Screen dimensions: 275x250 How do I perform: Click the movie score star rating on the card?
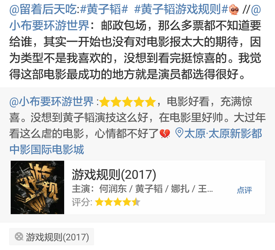click(x=118, y=202)
